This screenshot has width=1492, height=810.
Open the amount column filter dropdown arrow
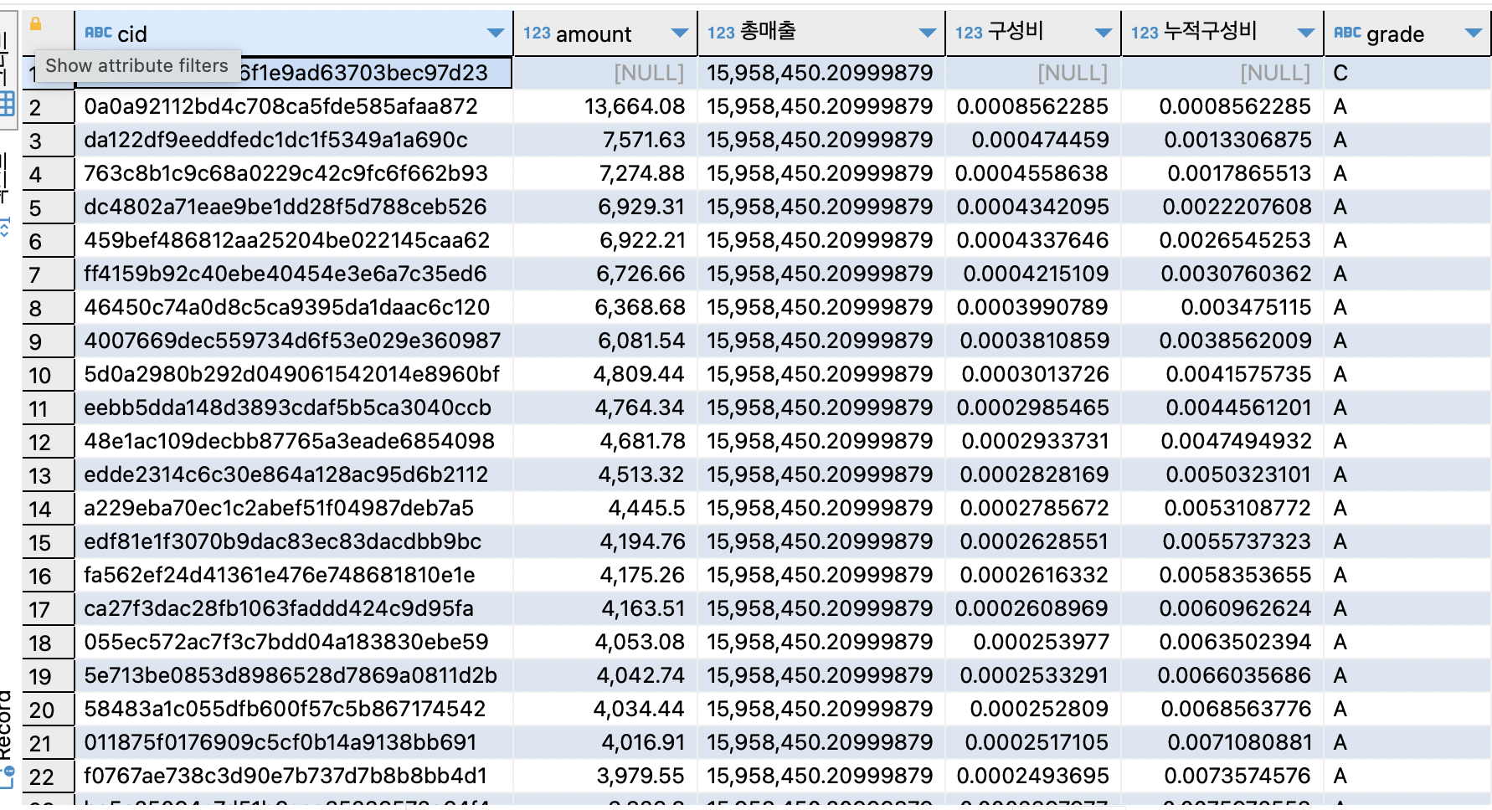pyautogui.click(x=680, y=33)
